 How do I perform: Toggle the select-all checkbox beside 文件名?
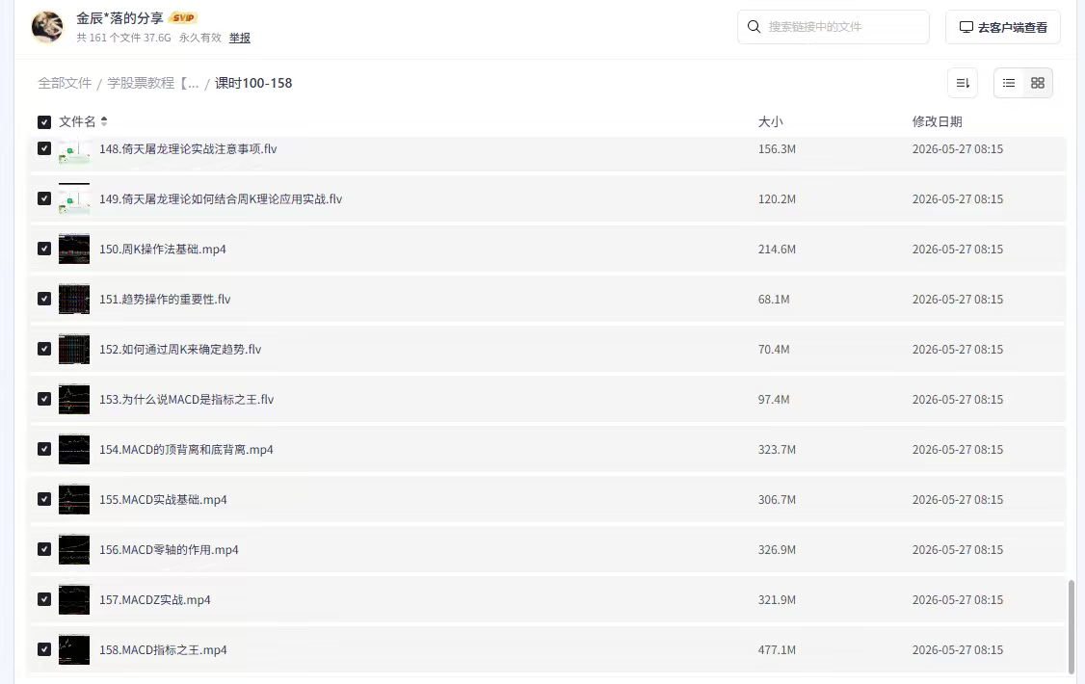tap(44, 122)
